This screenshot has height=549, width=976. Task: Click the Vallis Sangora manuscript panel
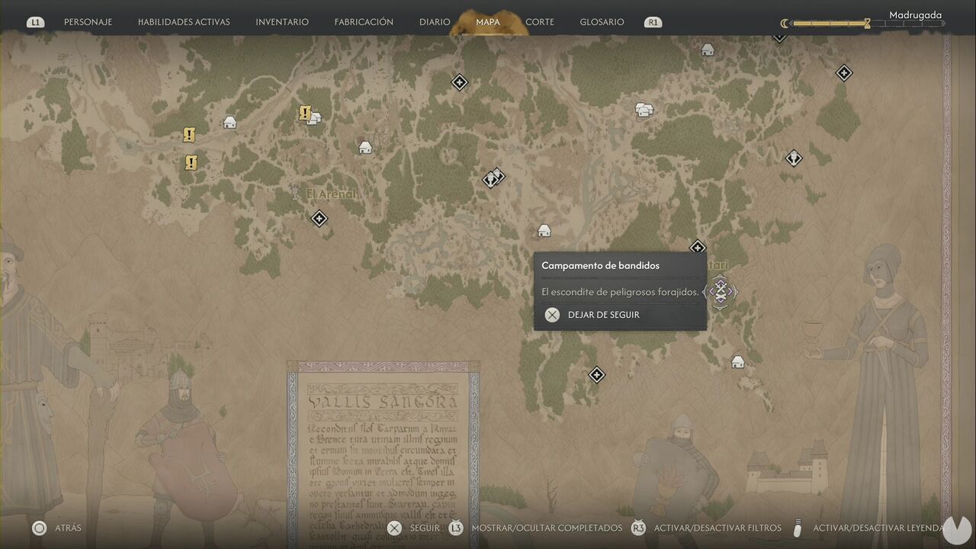click(384, 454)
